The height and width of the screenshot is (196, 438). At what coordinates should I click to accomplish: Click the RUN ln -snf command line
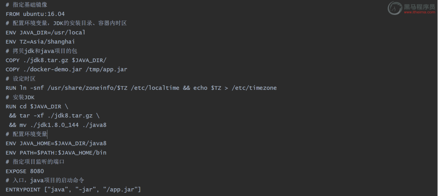[x=141, y=88]
